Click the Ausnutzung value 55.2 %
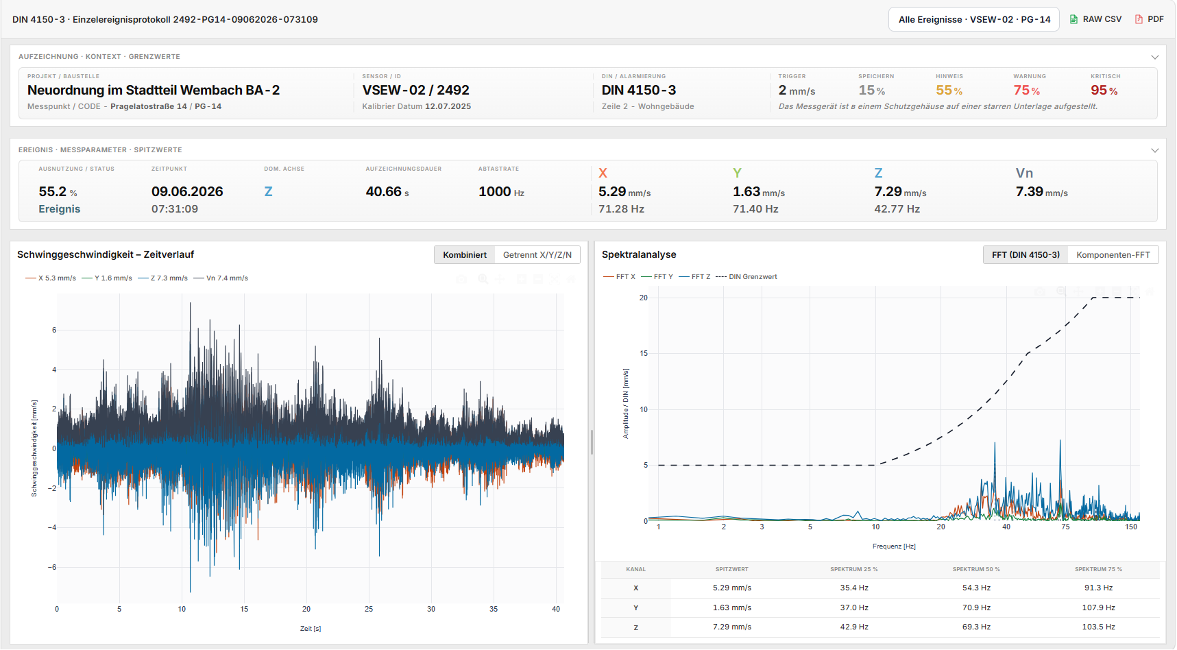This screenshot has height=650, width=1177. 58,192
